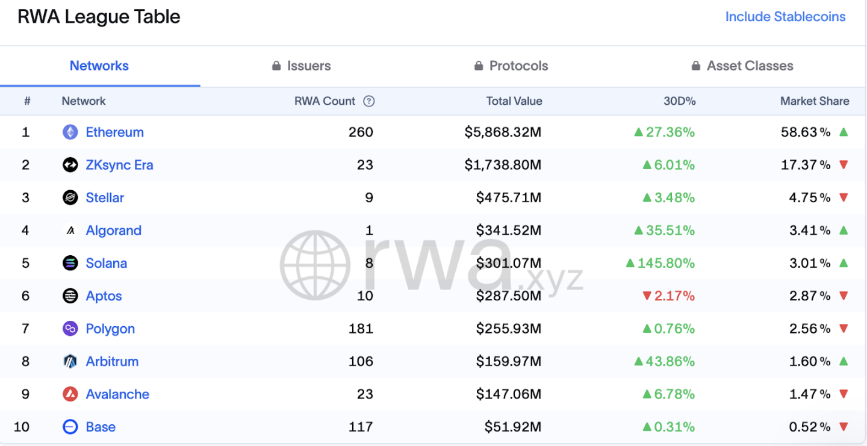Click Base's red market share down arrow
This screenshot has width=867, height=446.
click(x=844, y=427)
